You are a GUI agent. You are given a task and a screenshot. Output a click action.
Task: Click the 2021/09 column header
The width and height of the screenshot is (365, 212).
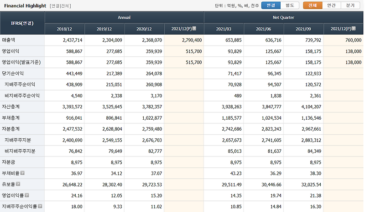tap(303, 29)
